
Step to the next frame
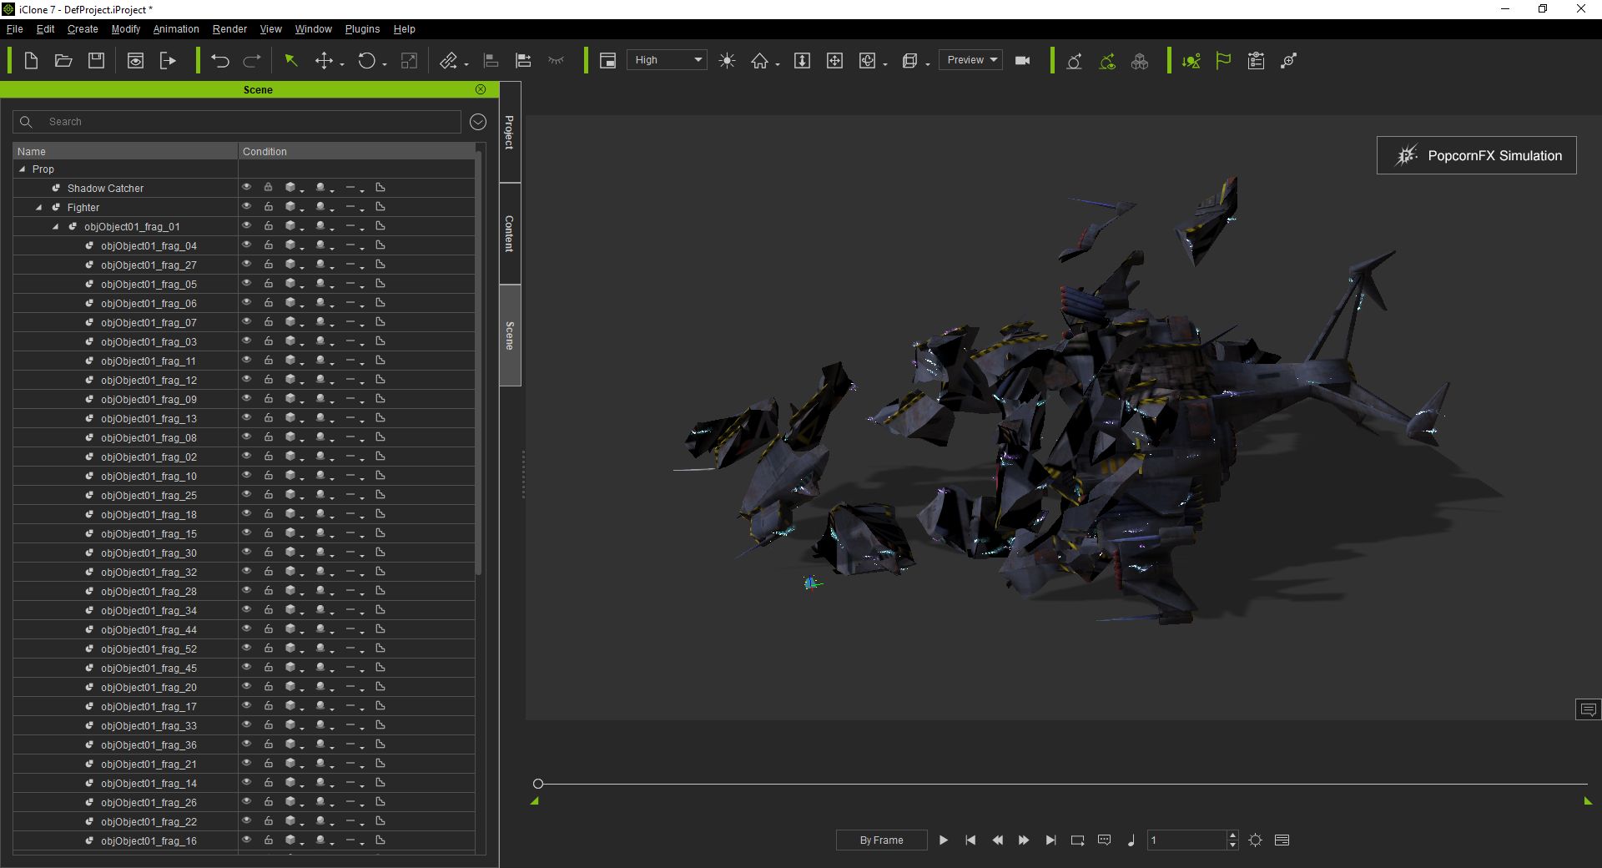click(1024, 840)
